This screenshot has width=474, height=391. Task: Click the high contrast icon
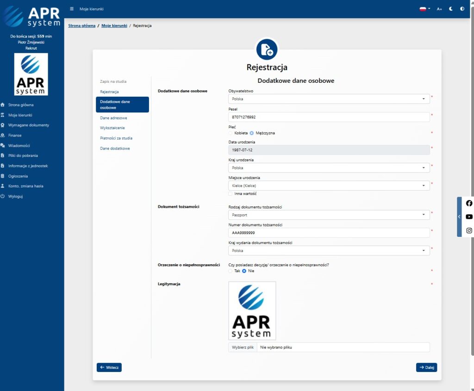point(462,9)
